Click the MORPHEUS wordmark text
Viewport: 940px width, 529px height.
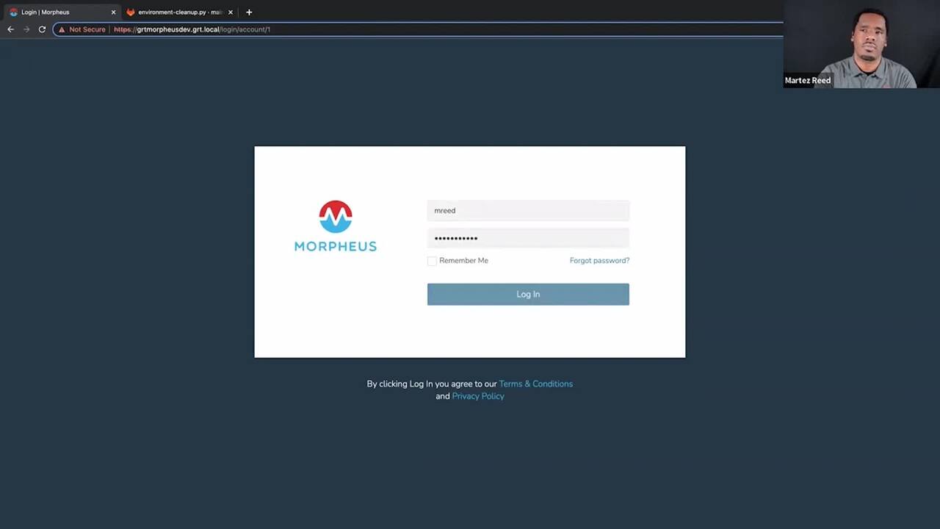pyautogui.click(x=335, y=247)
